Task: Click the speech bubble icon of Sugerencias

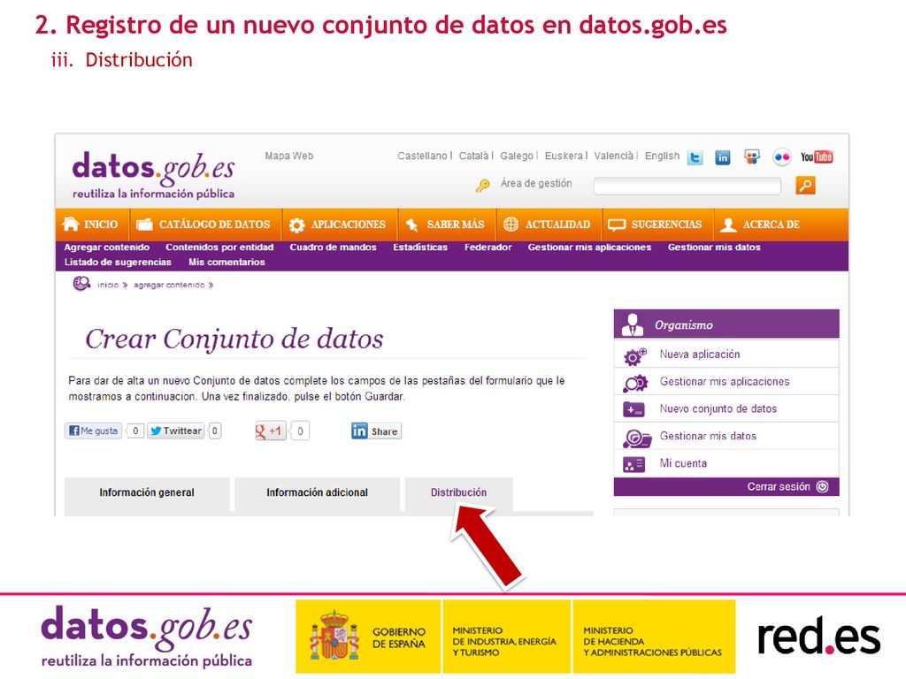Action: tap(617, 225)
